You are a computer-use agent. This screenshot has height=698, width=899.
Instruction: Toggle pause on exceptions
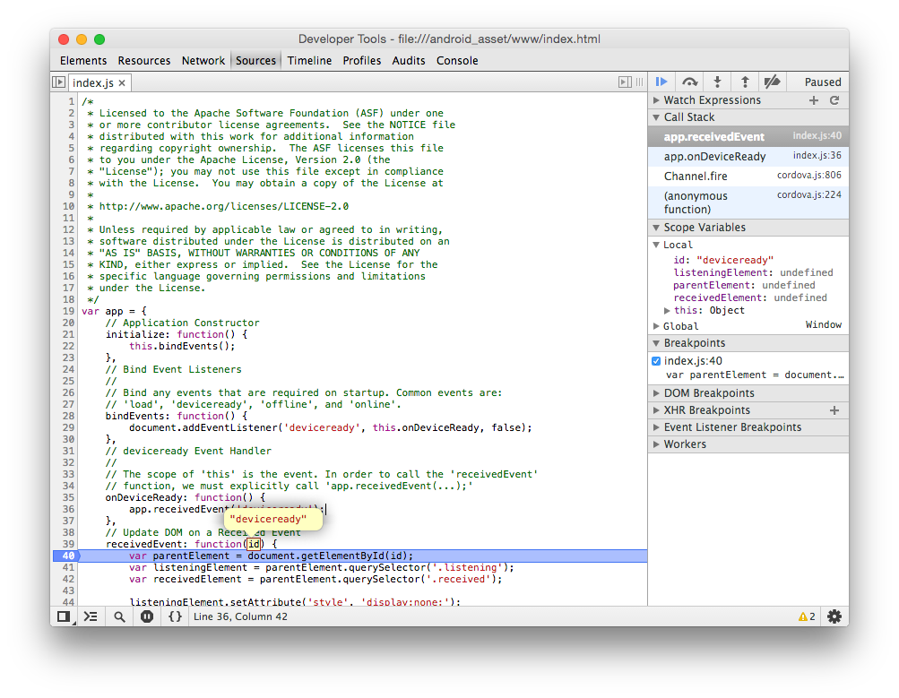pyautogui.click(x=147, y=616)
